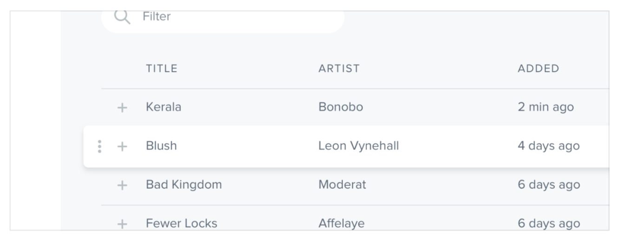
Task: Open artist Leon Vynehall
Action: click(358, 146)
